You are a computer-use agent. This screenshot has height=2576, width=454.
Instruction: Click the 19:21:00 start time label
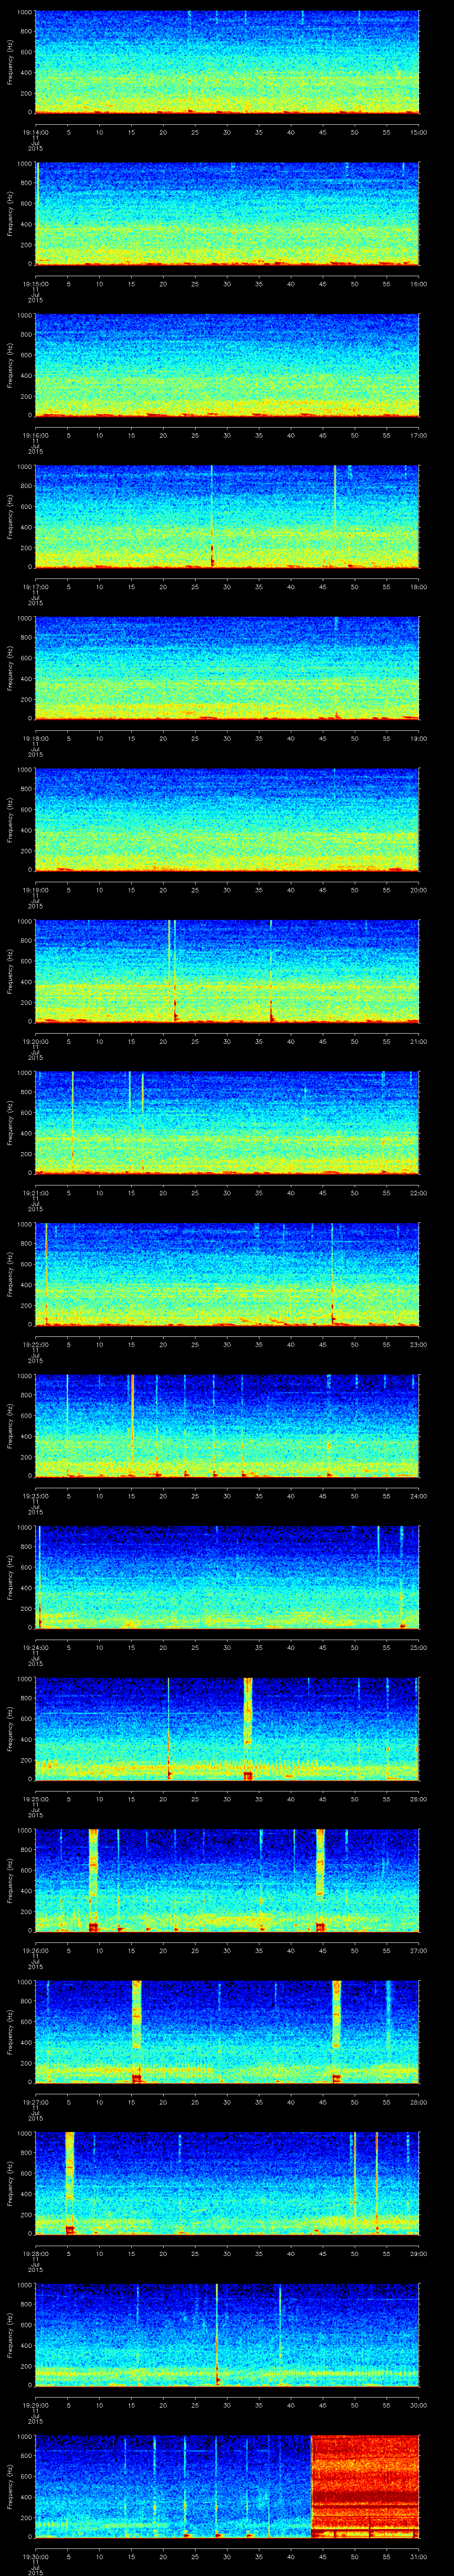[x=36, y=1193]
